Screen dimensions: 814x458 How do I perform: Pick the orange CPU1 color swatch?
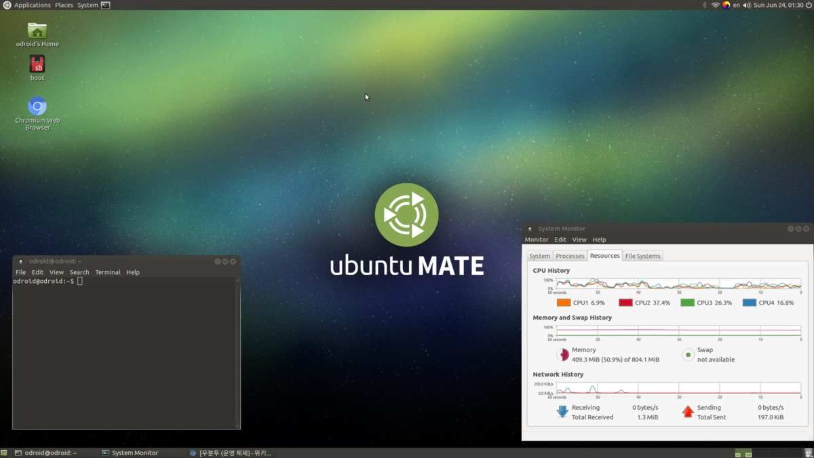click(x=563, y=303)
